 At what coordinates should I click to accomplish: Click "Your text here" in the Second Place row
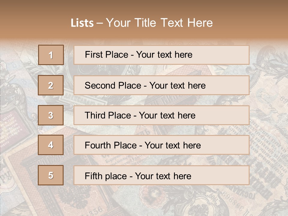pyautogui.click(x=177, y=85)
